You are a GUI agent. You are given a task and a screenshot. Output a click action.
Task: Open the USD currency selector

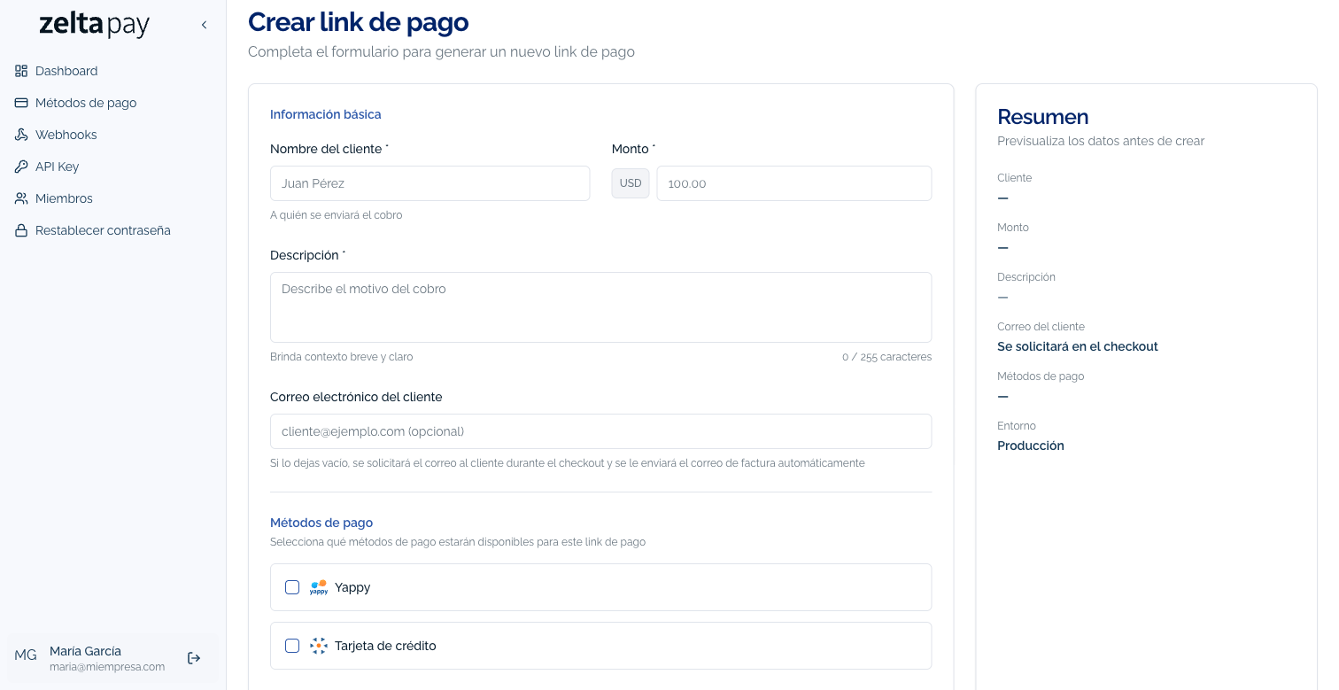click(631, 183)
